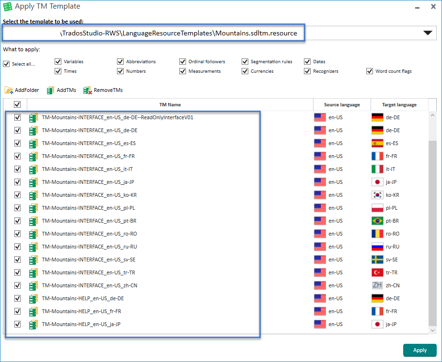
Task: Click TM icon for INTERFACE_en-US_pl-PL row
Action: [34, 208]
